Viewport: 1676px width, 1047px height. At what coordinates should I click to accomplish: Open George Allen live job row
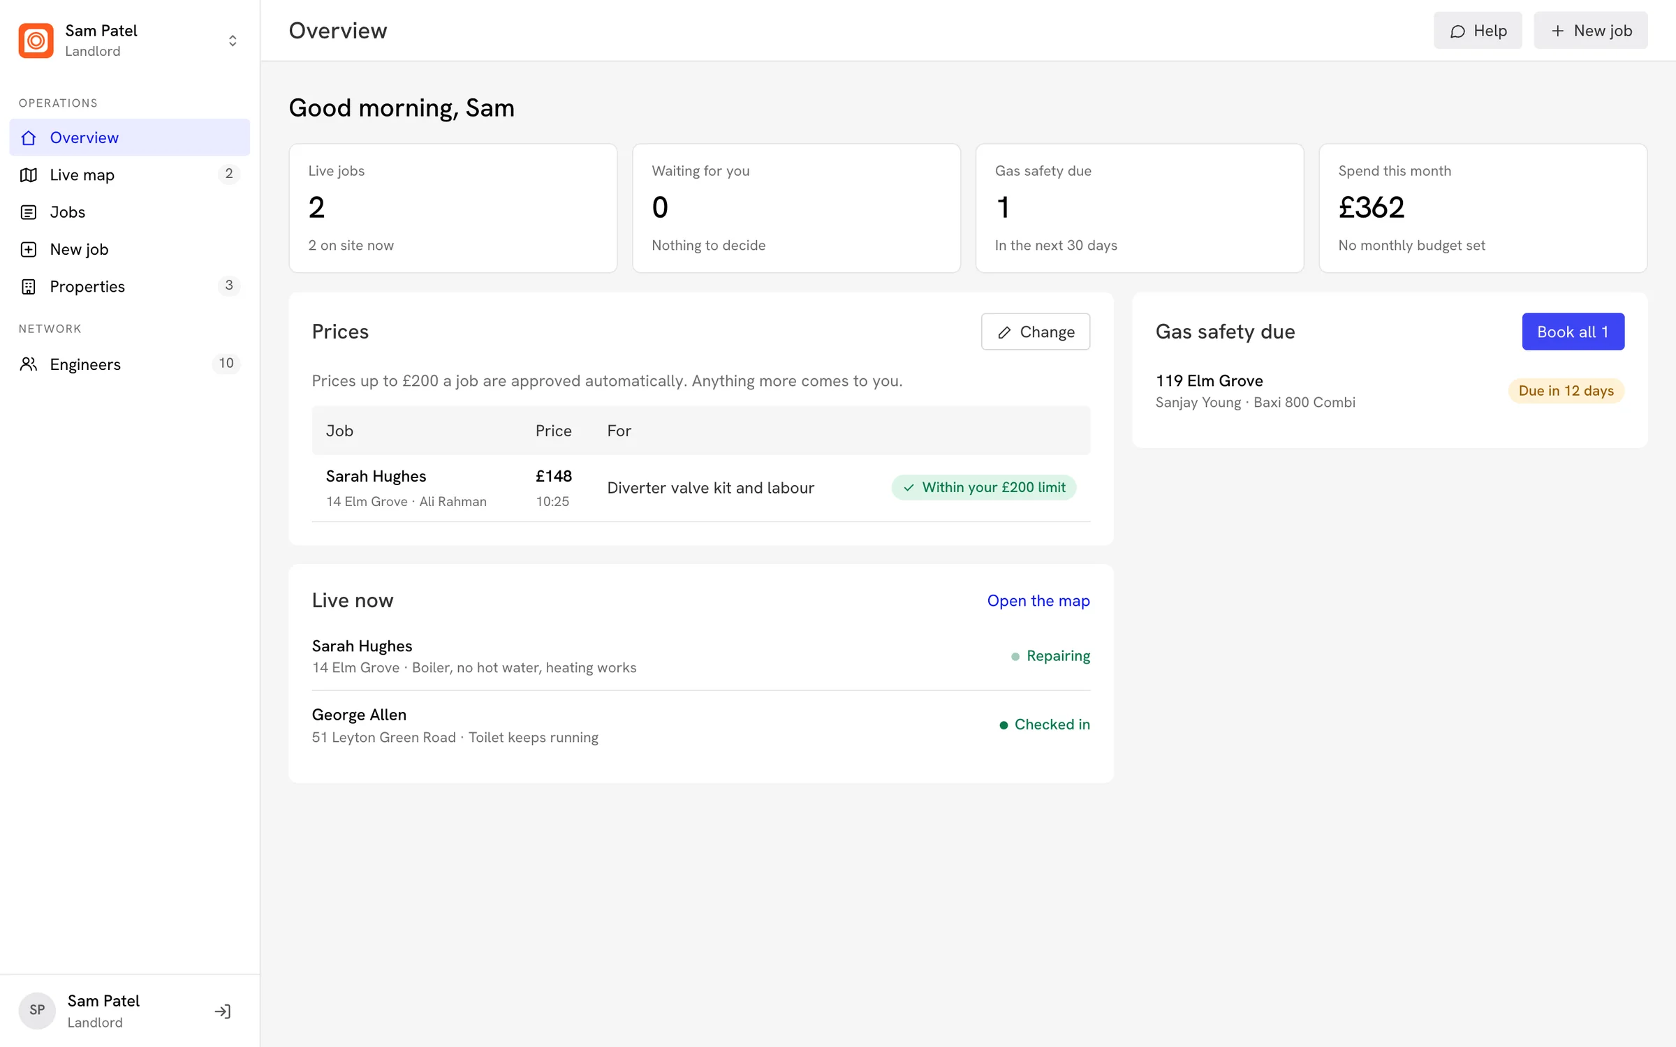click(x=700, y=725)
